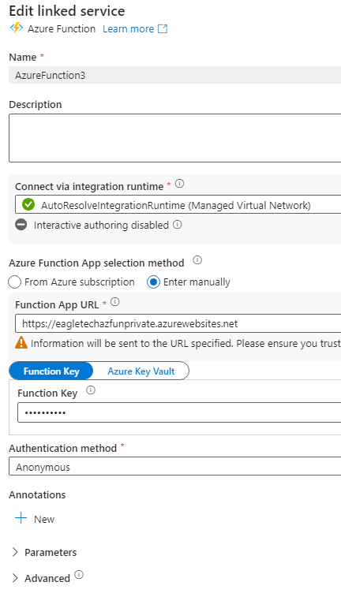The height and width of the screenshot is (608, 341).
Task: Click the info icon next to Function App URL
Action: (114, 302)
